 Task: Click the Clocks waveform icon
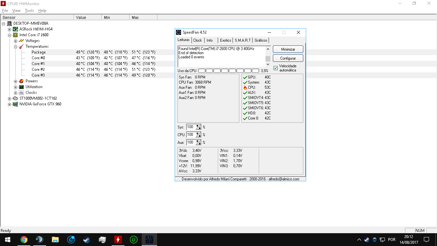21,93
